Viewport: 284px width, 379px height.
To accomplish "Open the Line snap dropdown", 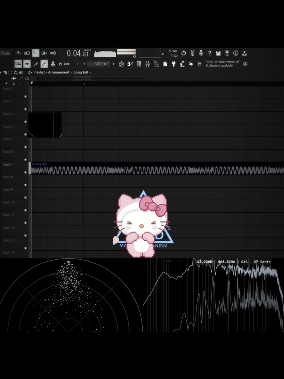I will coord(71,64).
